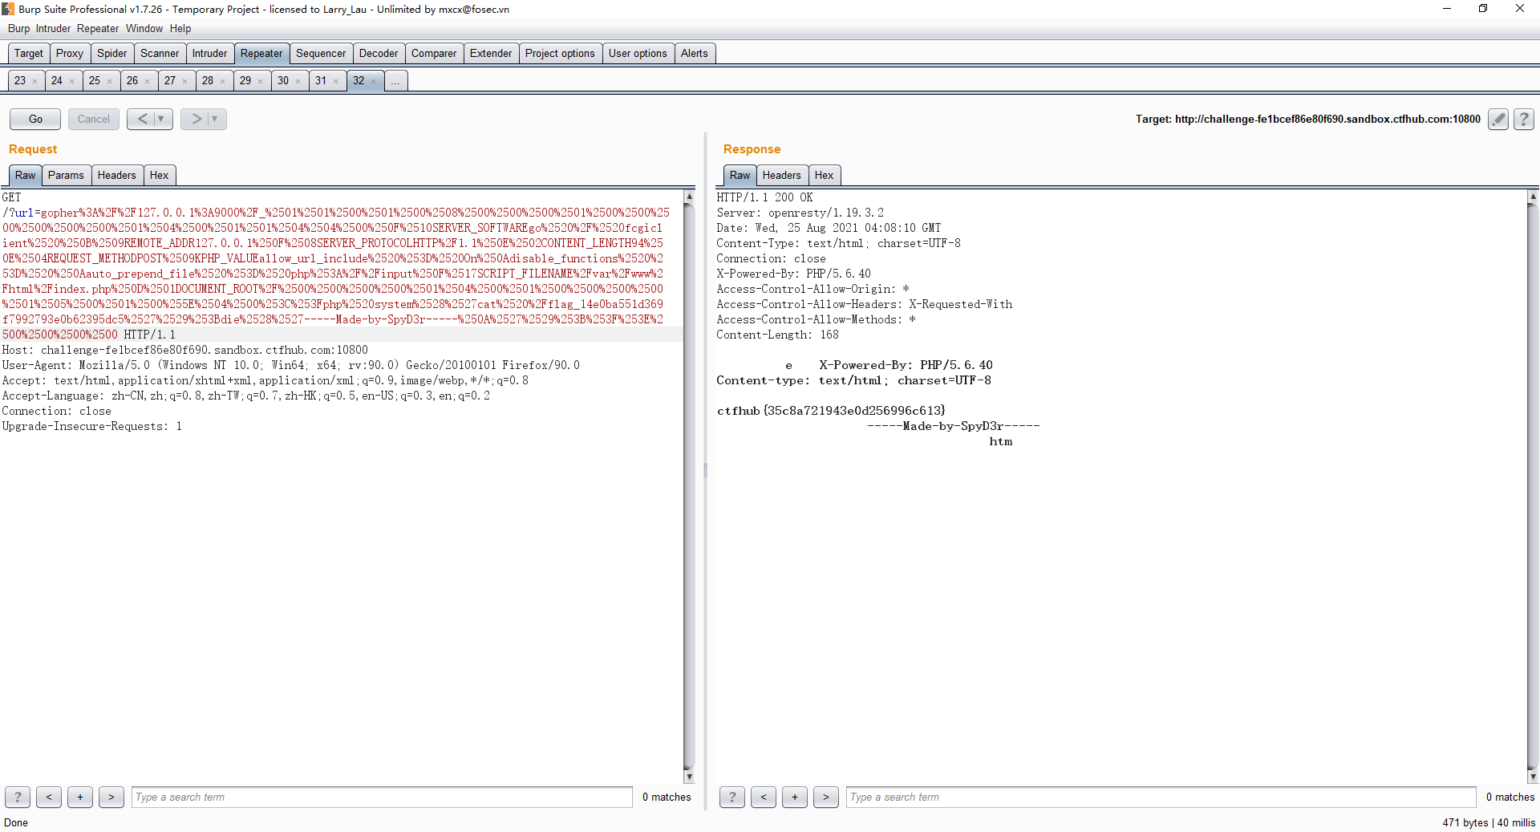Open new repeater tab with ellipsis tab
1540x832 pixels.
tap(396, 80)
